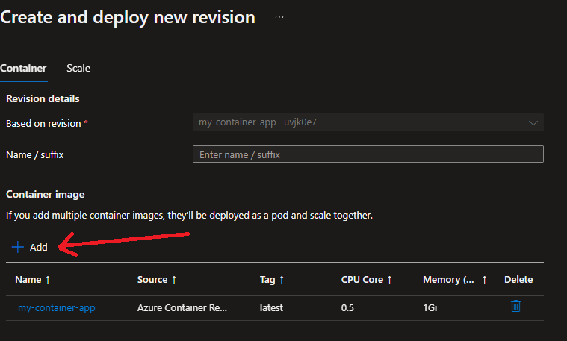
Task: Click the plus icon next to Add
Action: (x=18, y=247)
